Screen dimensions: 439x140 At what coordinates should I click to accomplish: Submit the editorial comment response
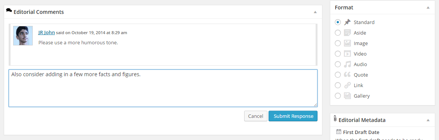tap(293, 116)
